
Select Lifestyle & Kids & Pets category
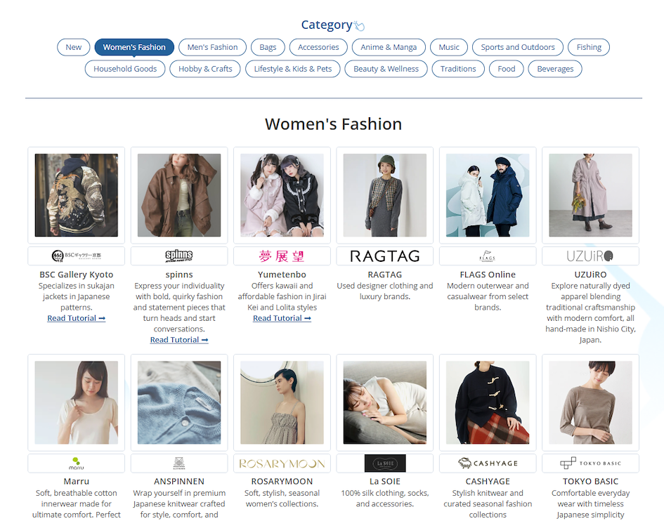pos(293,69)
